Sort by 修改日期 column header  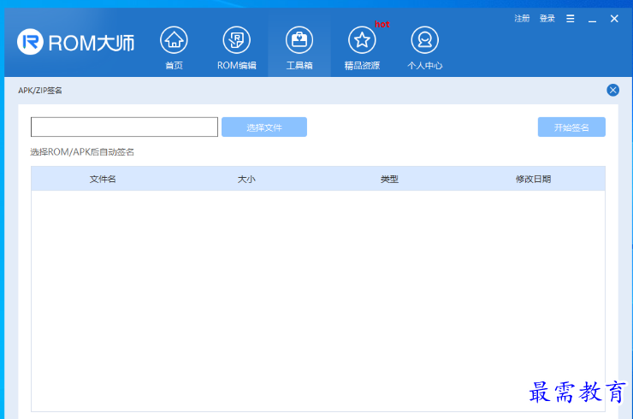[x=533, y=179]
